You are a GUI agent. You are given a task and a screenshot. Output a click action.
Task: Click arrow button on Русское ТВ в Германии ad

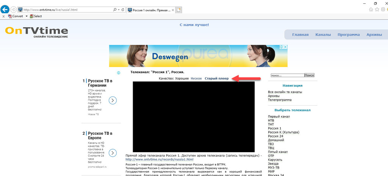(113, 100)
